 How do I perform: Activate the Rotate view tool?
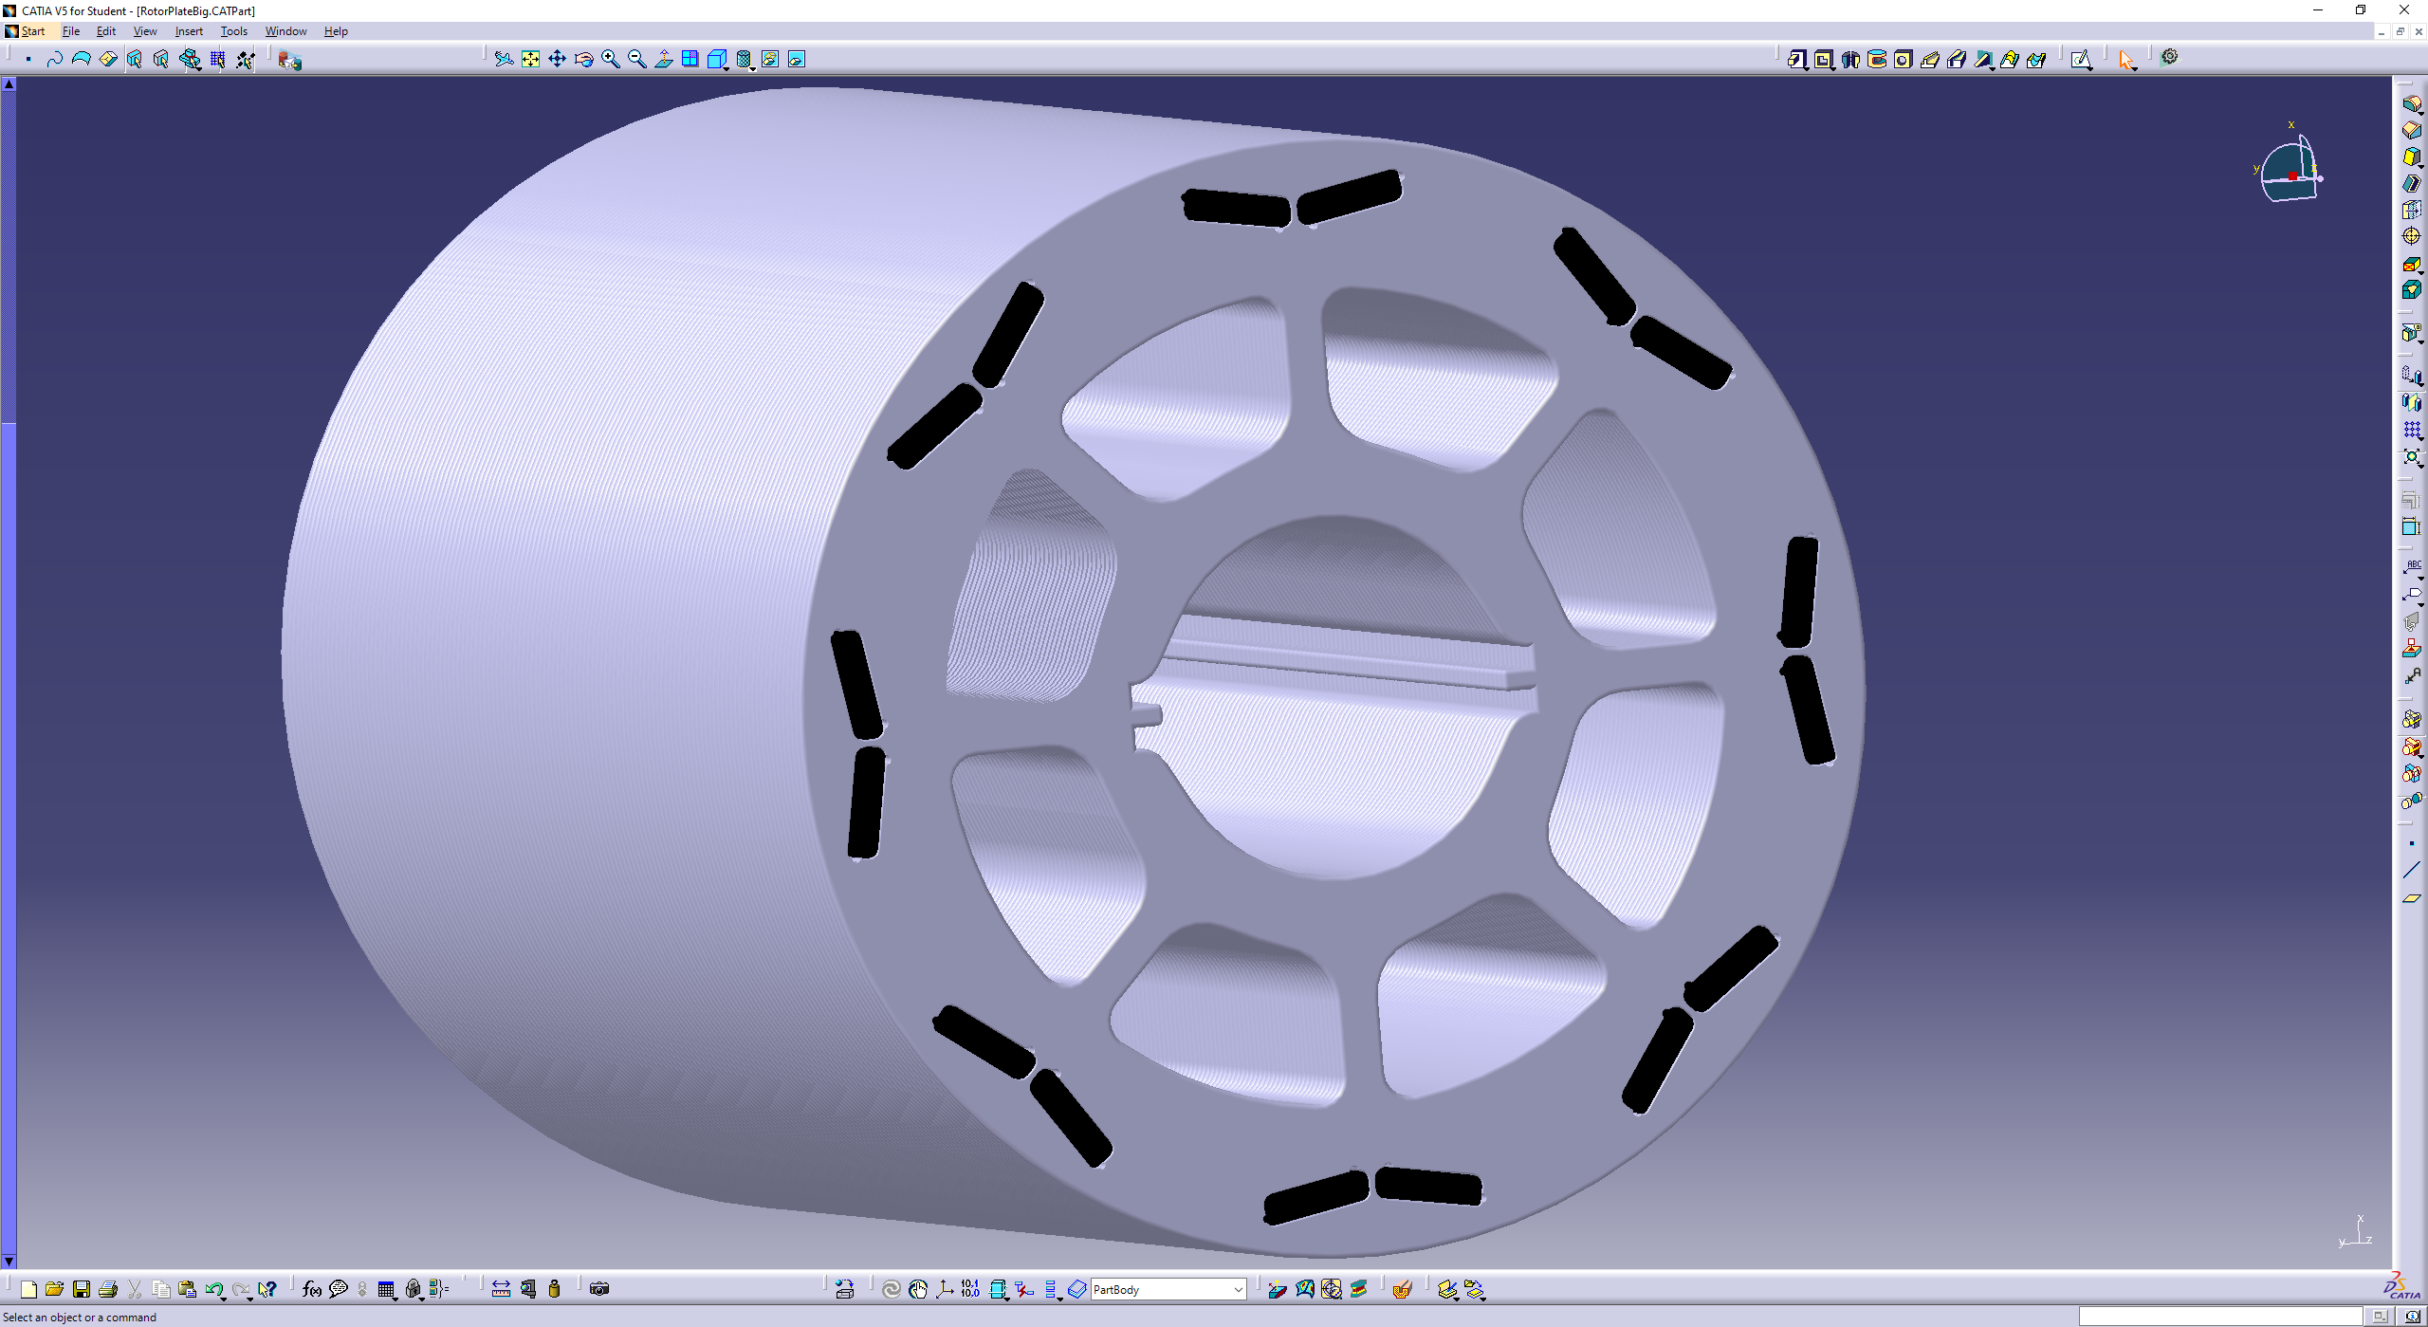point(583,60)
